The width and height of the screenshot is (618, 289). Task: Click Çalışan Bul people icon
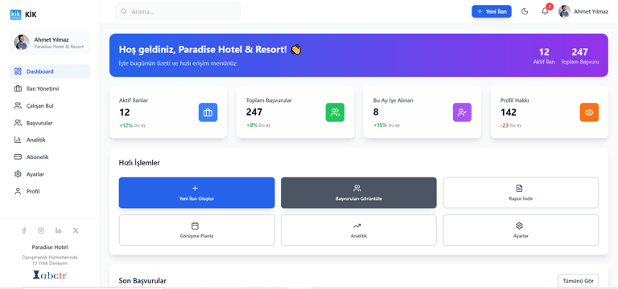18,105
